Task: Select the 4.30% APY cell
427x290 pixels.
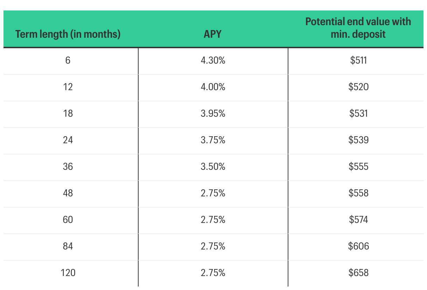Action: [213, 60]
